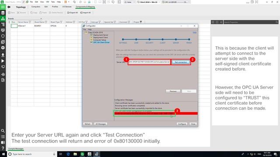Viewport: 280px width, 157px height.
Task: Click the security shield icon in the sidebar
Action: (x=3, y=36)
